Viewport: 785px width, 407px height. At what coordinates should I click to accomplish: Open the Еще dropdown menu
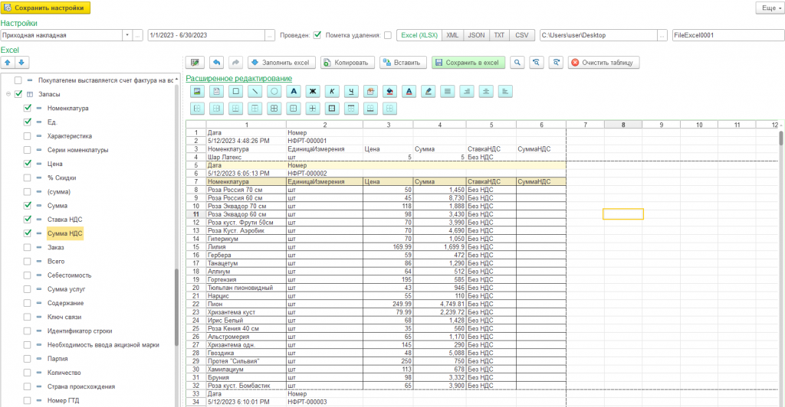[x=768, y=7]
